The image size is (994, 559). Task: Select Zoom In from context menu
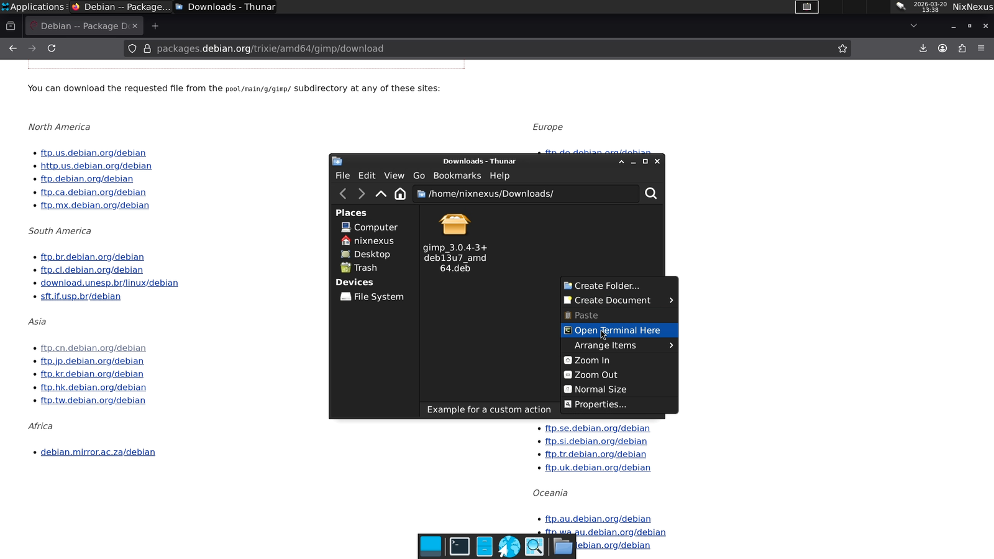click(619, 360)
